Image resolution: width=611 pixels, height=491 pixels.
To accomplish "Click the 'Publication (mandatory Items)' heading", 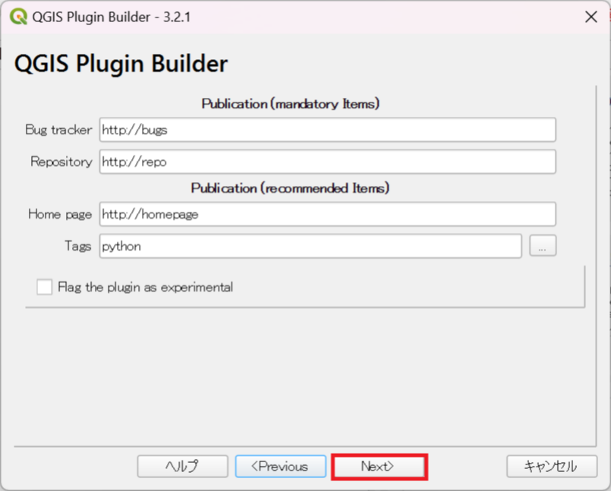I will point(290,104).
